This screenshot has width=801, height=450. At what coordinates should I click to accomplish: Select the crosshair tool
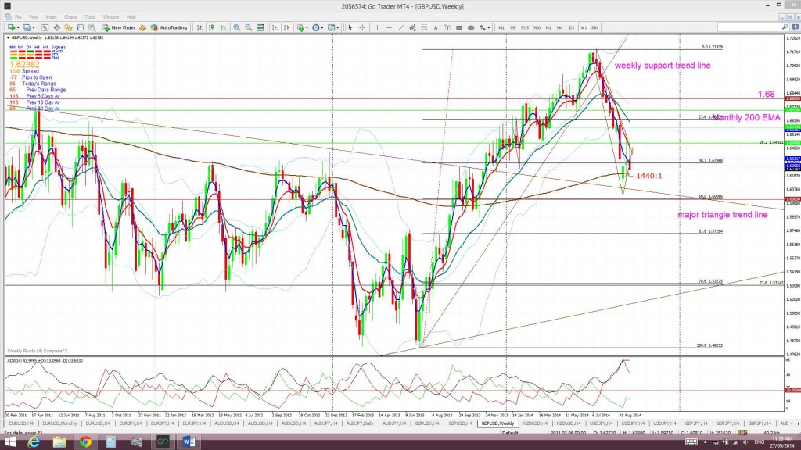362,27
